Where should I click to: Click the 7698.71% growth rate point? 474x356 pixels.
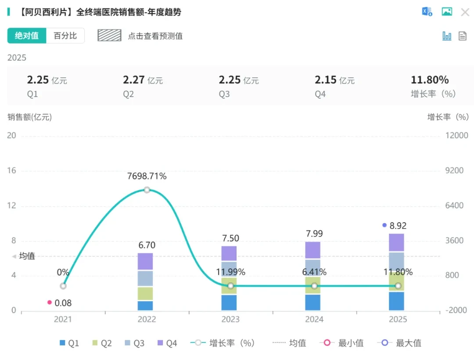click(147, 190)
